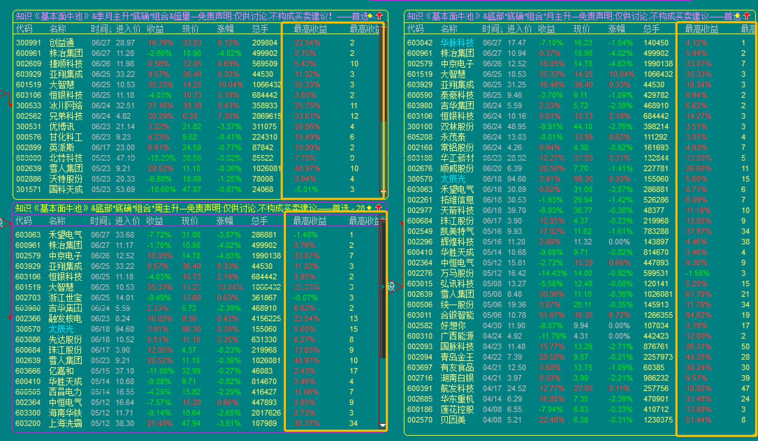Click yellow diamond in 周主升 panel title

click(x=370, y=208)
